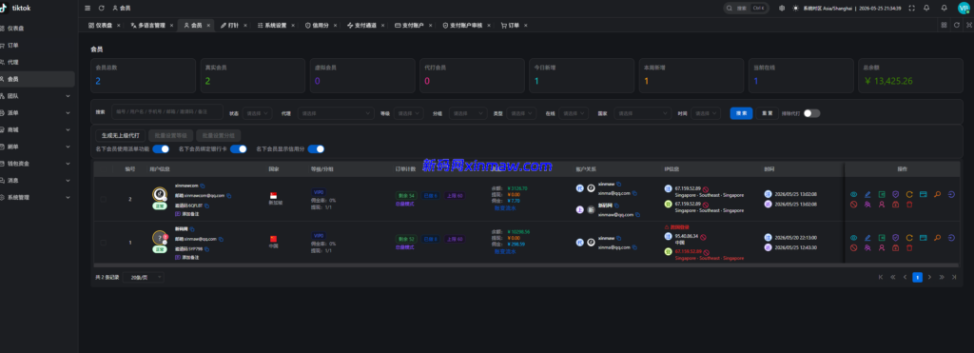The width and height of the screenshot is (974, 353).
Task: Toggle 名下会员显示信用分 switch
Action: 316,148
